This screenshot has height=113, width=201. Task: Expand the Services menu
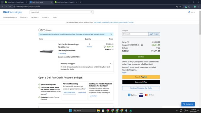pos(35,18)
